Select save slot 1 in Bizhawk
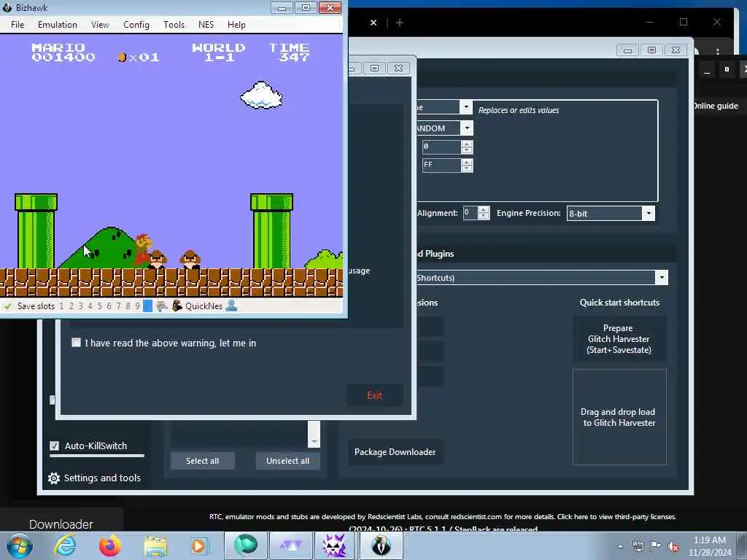The height and width of the screenshot is (560, 747). pyautogui.click(x=61, y=306)
